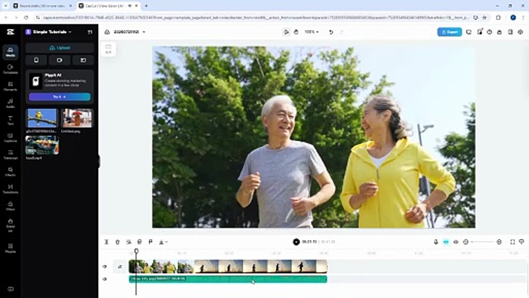Open the settings icon in top right

click(520, 32)
